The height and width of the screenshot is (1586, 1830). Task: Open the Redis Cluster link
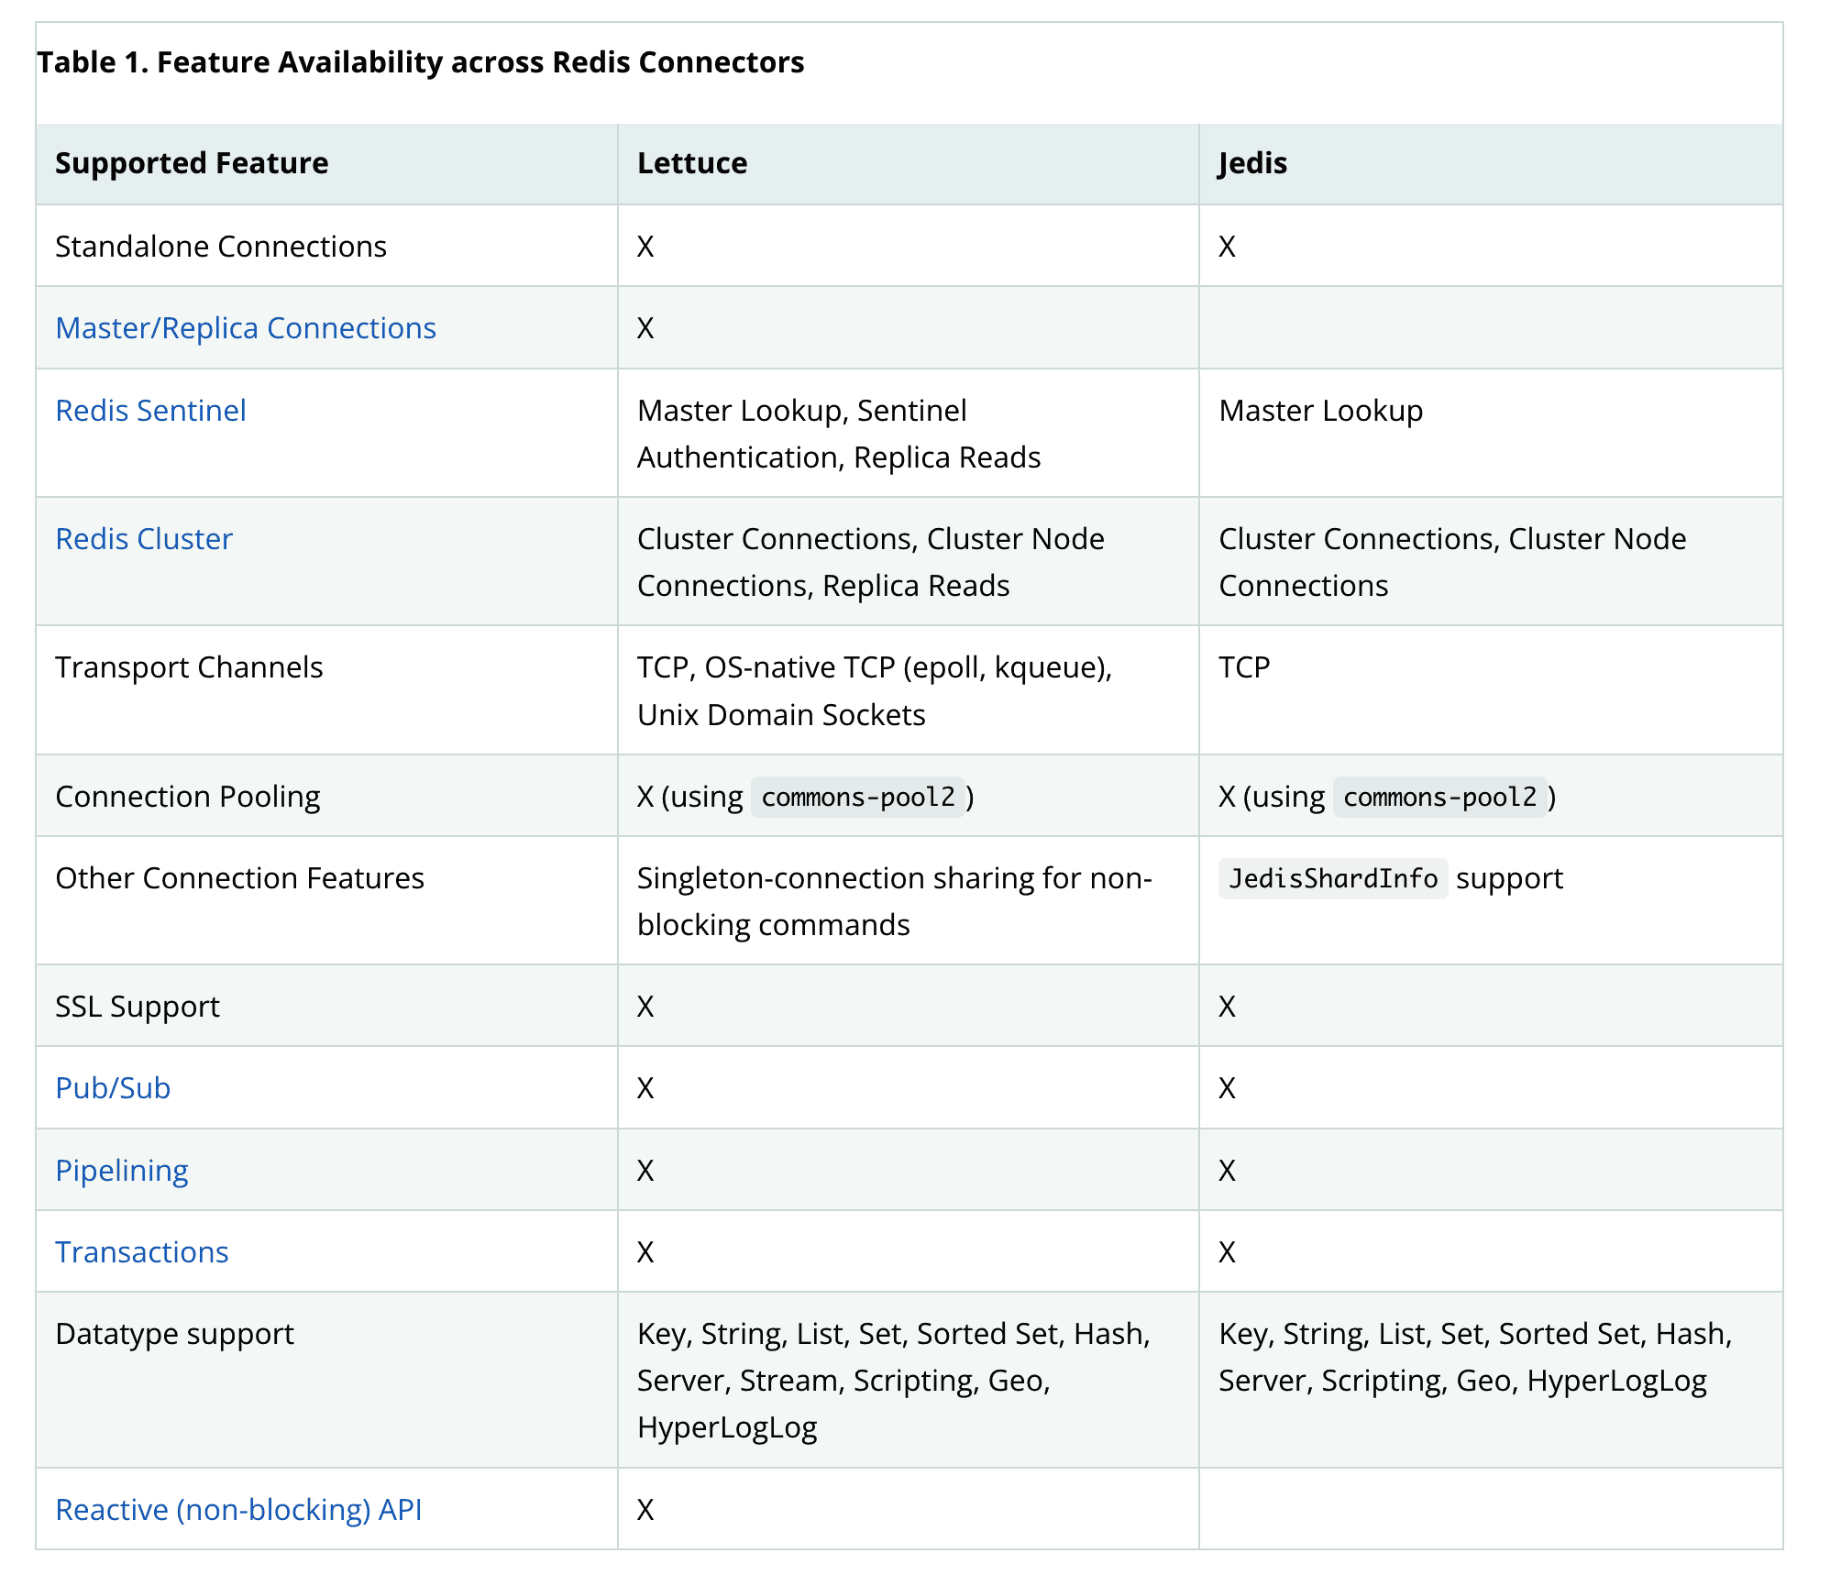[144, 539]
